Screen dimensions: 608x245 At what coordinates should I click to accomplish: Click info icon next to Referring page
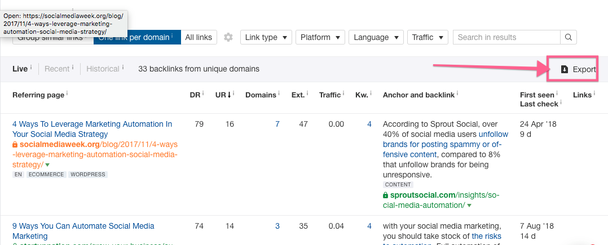67,94
